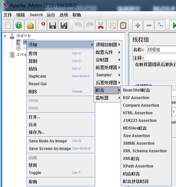Add an MD5Hex断言 assertion
Screen dimensions: 176x187
click(x=146, y=128)
